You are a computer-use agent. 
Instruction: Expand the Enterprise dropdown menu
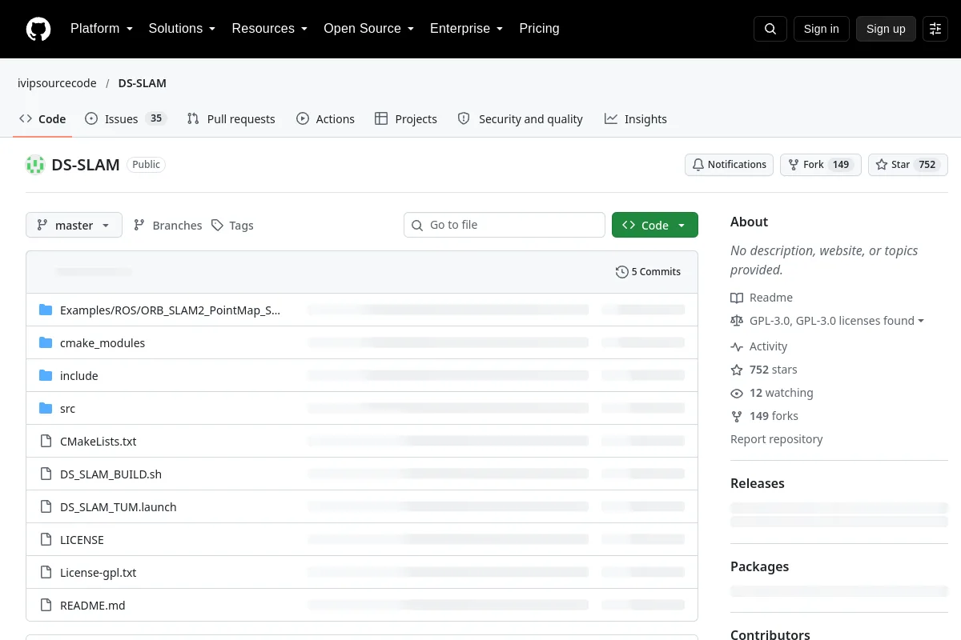tap(467, 29)
